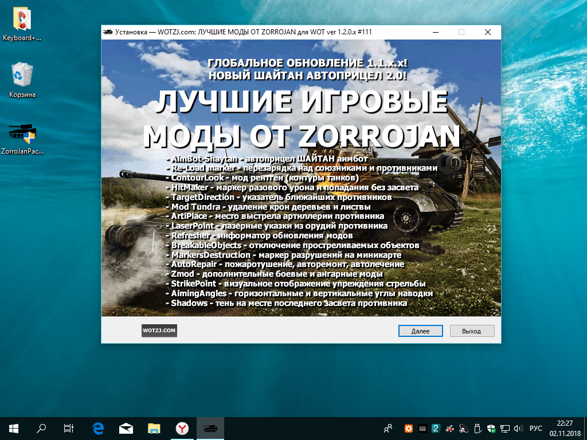Viewport: 587px width, 440px height.
Task: Click Далее to continue installation
Action: [x=420, y=331]
